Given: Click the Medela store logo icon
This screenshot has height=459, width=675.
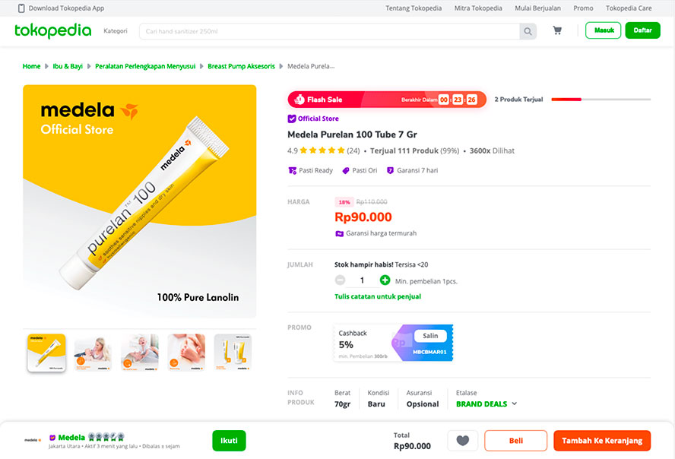Looking at the screenshot, I should point(33,440).
